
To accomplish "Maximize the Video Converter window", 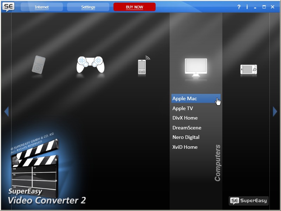I will 264,7.
